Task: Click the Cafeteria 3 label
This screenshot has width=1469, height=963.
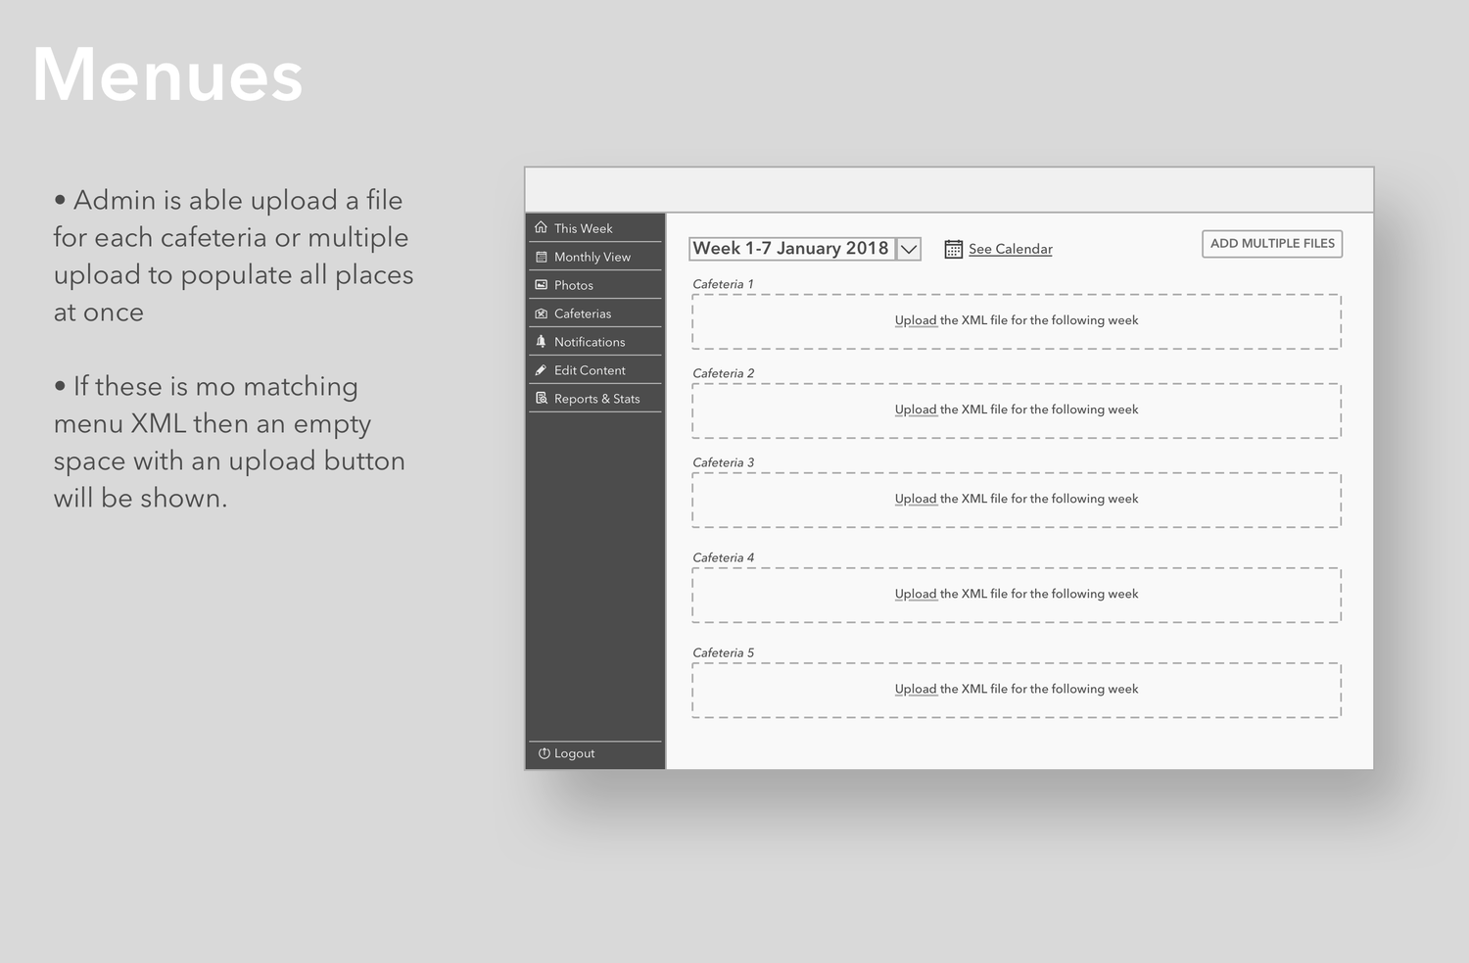Action: (x=723, y=462)
